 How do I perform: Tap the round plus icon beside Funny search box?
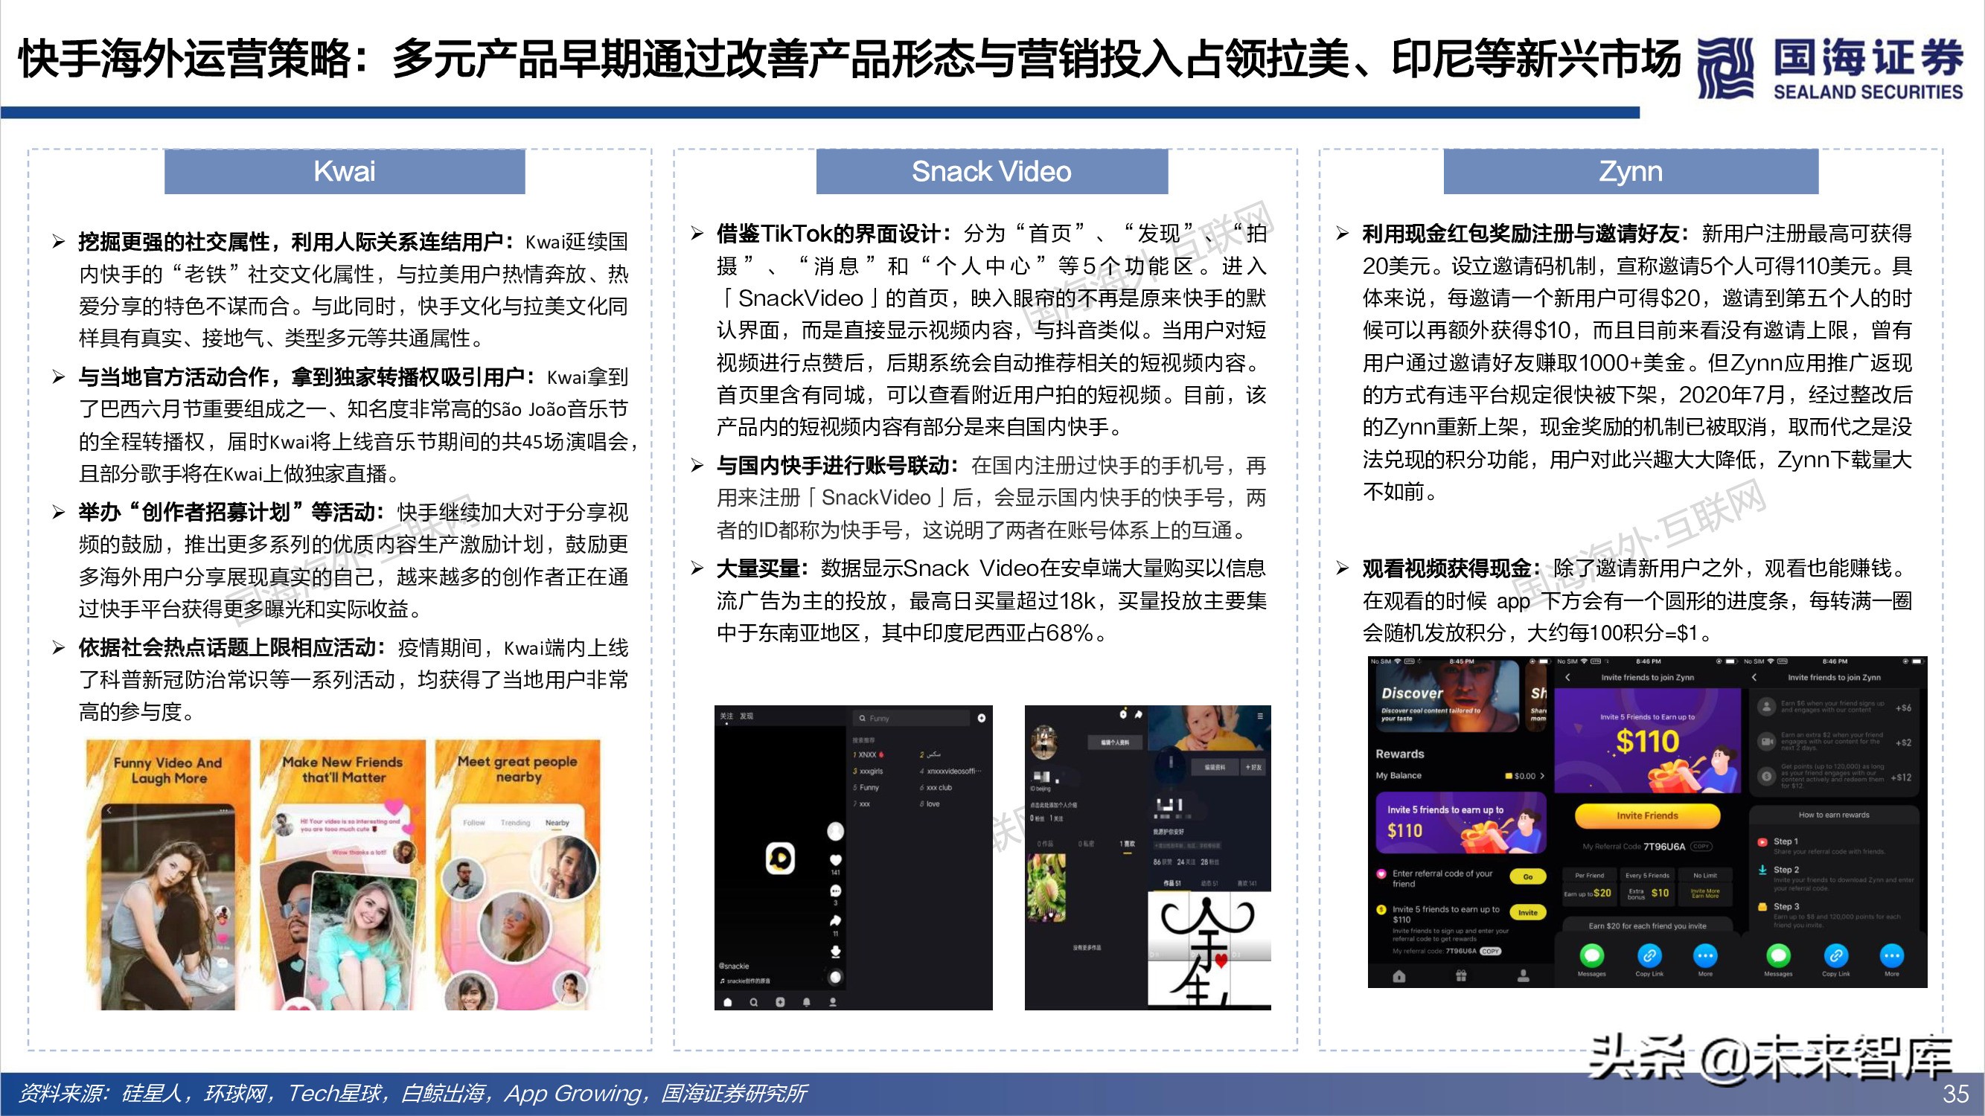pos(982,719)
